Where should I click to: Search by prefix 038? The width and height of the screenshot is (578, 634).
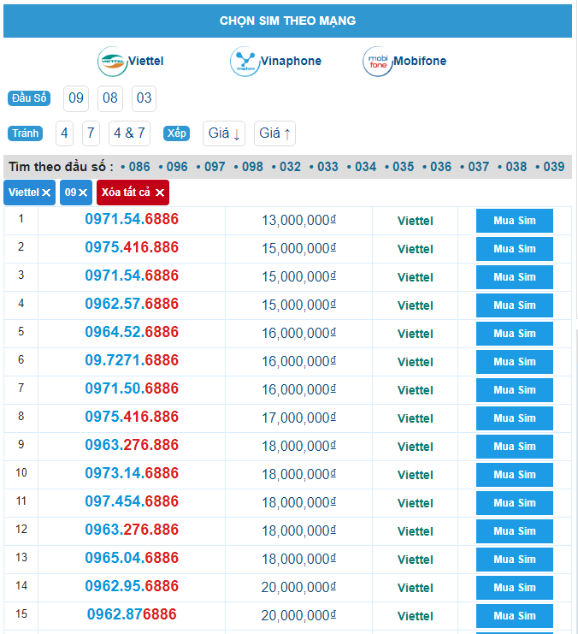point(516,167)
